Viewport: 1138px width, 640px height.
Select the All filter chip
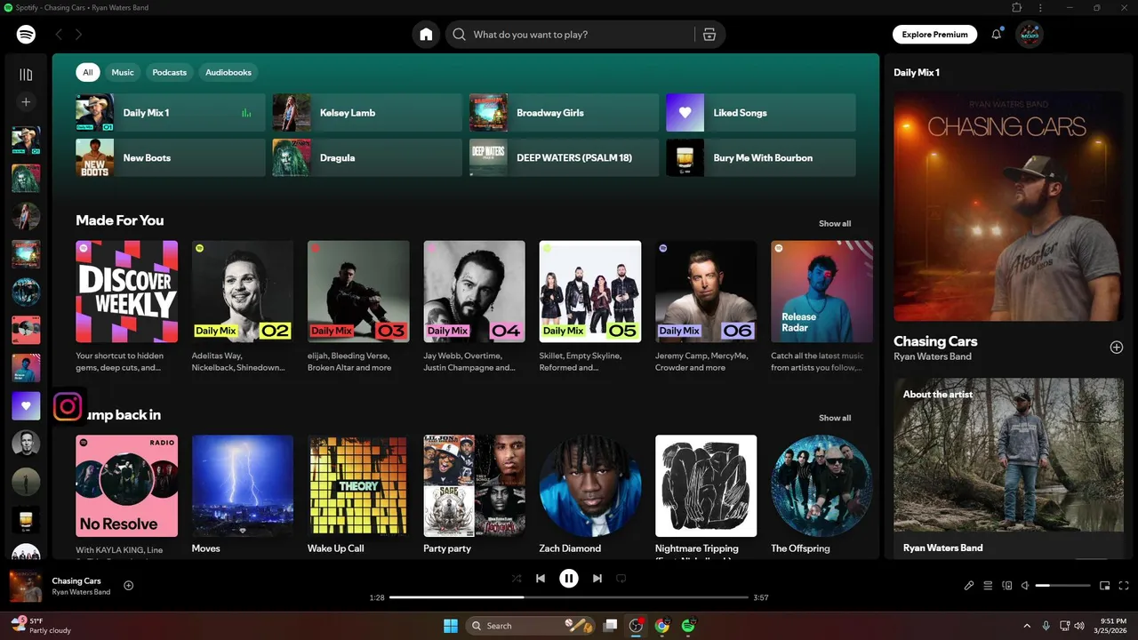coord(87,73)
